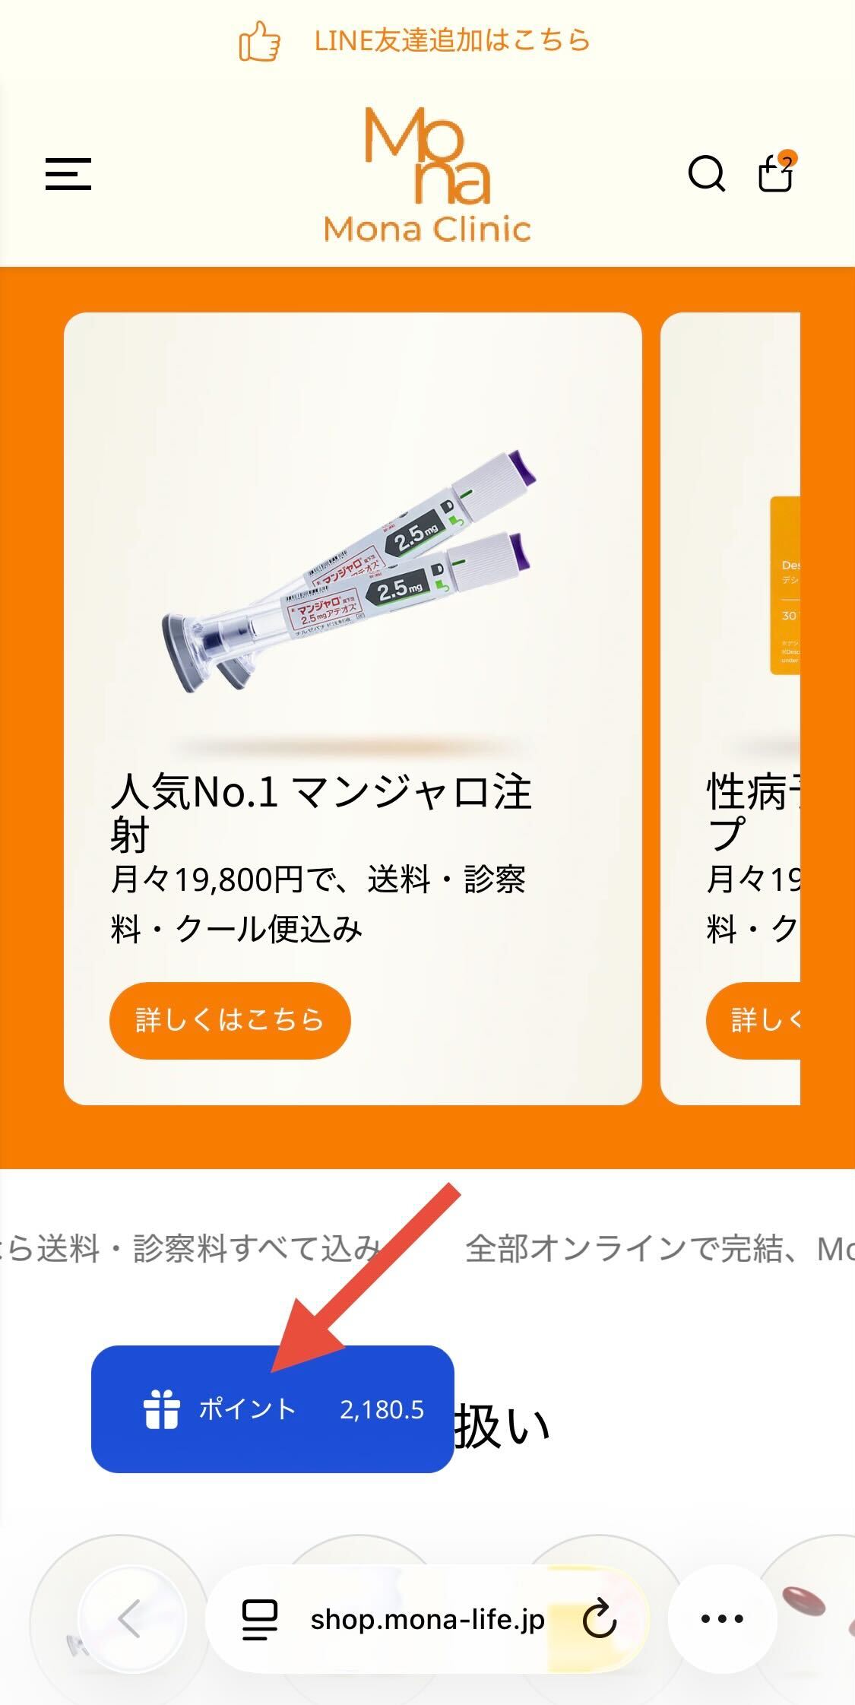
Task: Open the hamburger navigation menu
Action: coord(68,174)
